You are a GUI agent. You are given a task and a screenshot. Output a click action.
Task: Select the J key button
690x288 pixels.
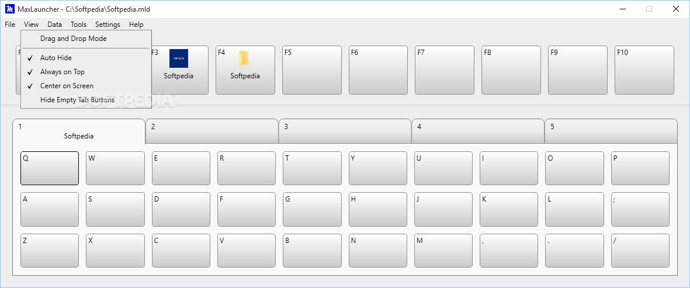point(443,209)
